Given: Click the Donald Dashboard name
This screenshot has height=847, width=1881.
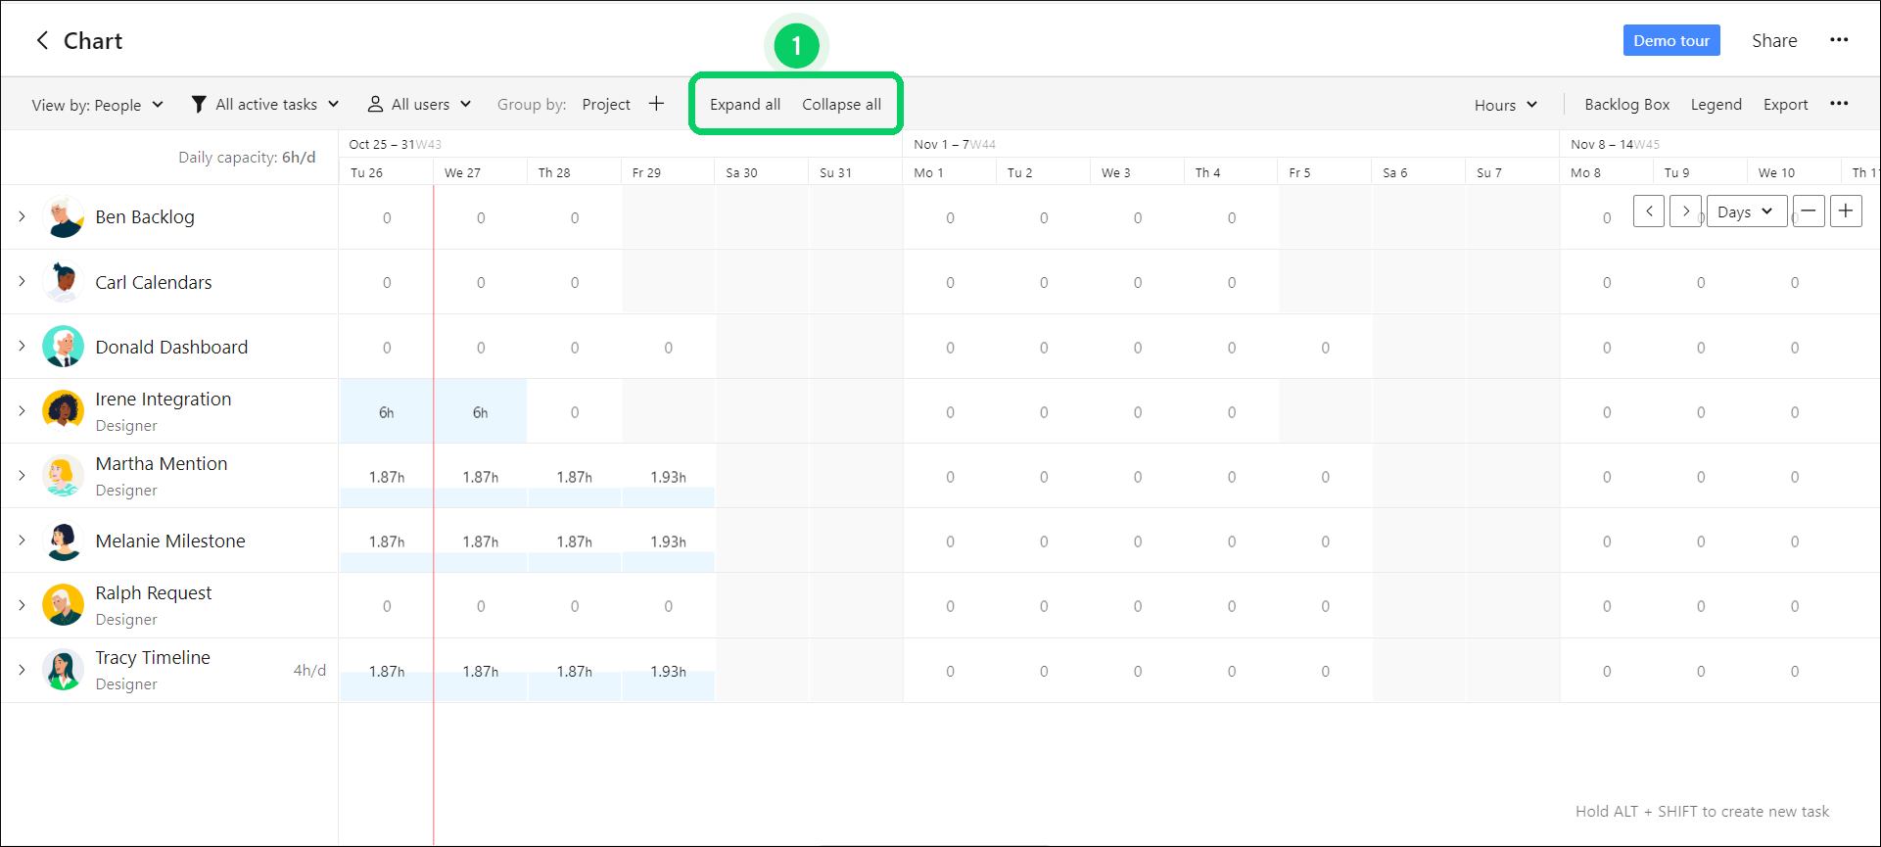Looking at the screenshot, I should (171, 347).
